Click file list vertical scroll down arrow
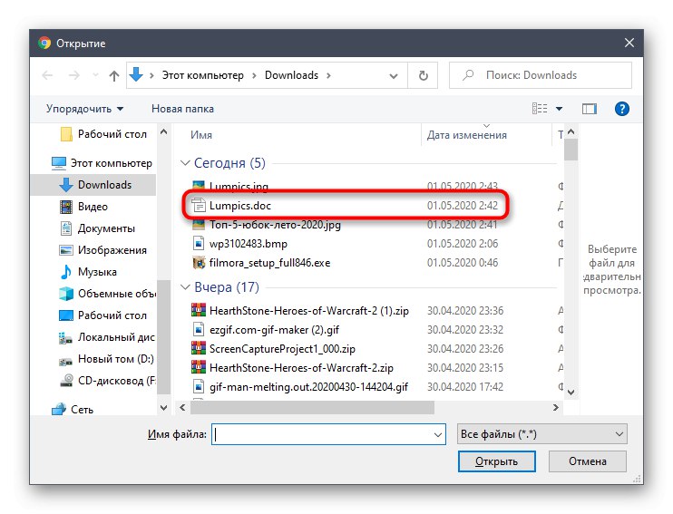Viewport: 673px width, 514px height. point(571,393)
